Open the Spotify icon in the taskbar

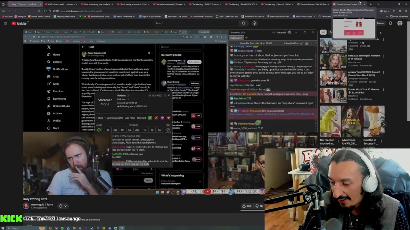(x=62, y=228)
